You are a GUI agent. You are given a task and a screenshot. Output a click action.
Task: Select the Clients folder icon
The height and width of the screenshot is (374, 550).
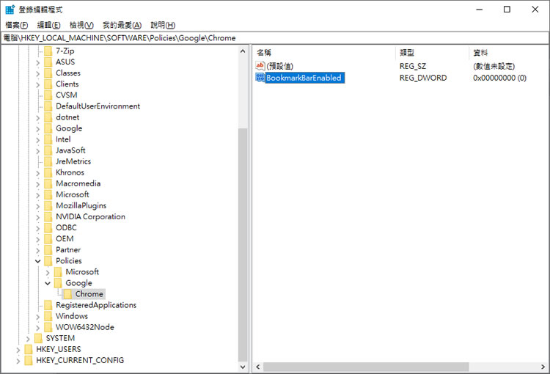pos(48,84)
